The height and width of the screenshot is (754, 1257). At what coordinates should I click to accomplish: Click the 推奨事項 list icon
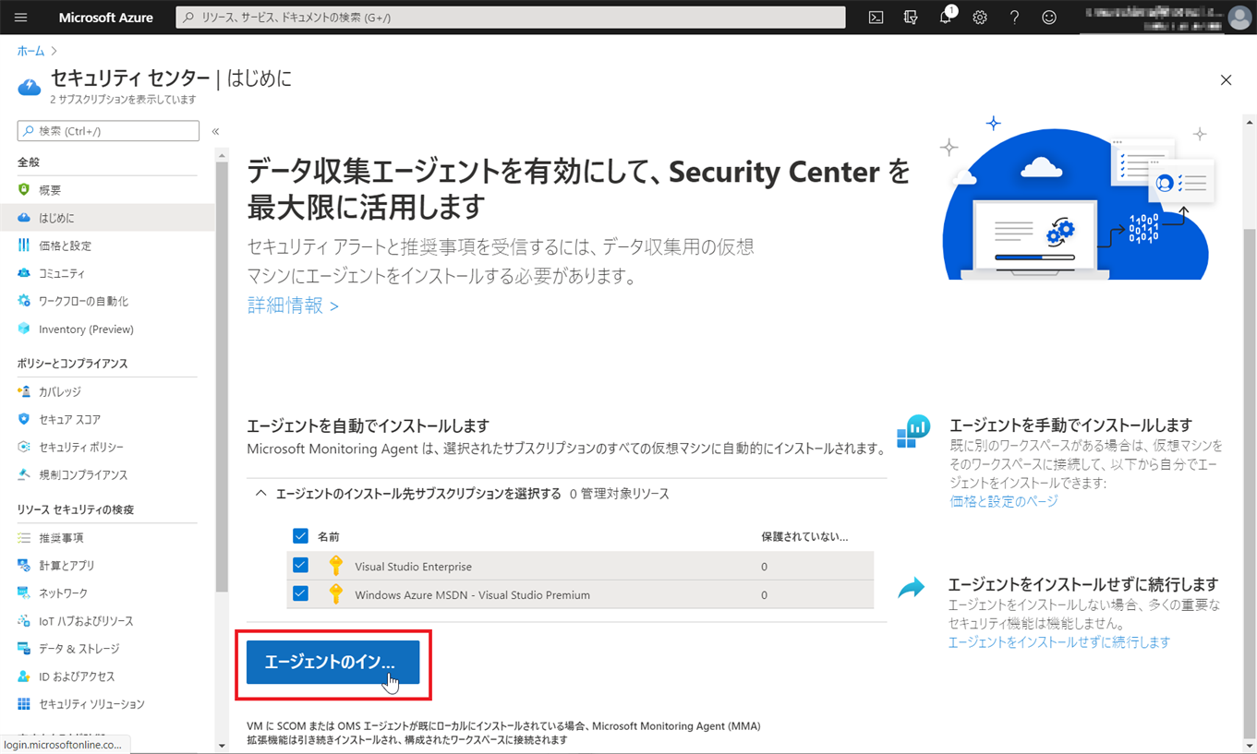coord(24,537)
